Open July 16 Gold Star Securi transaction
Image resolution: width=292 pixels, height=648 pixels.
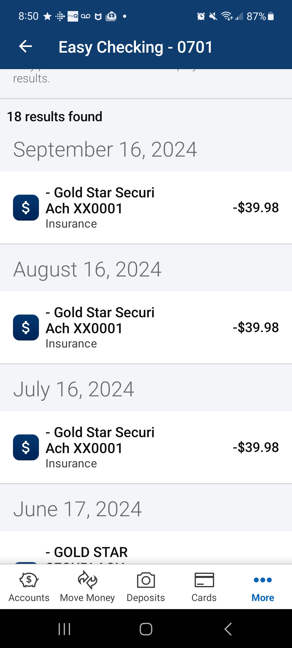pos(146,447)
